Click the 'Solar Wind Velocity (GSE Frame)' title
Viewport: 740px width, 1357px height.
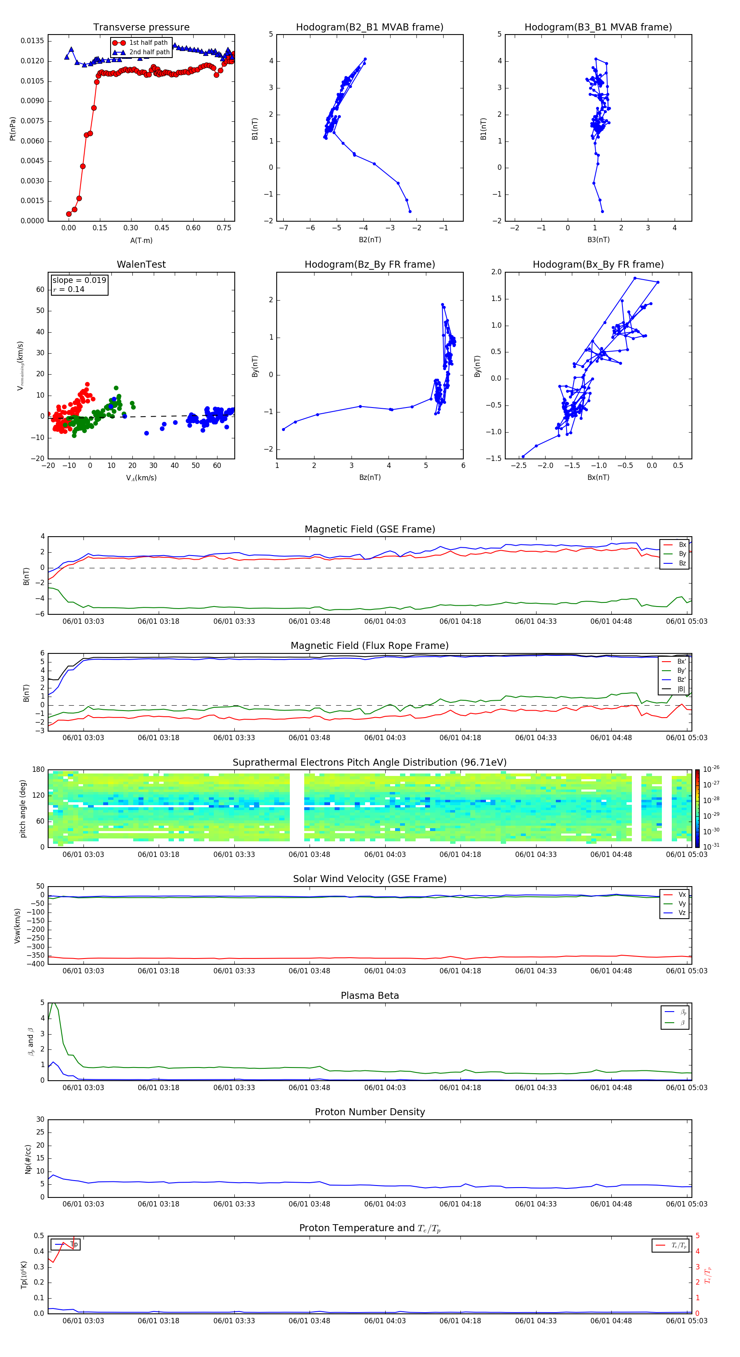[370, 879]
